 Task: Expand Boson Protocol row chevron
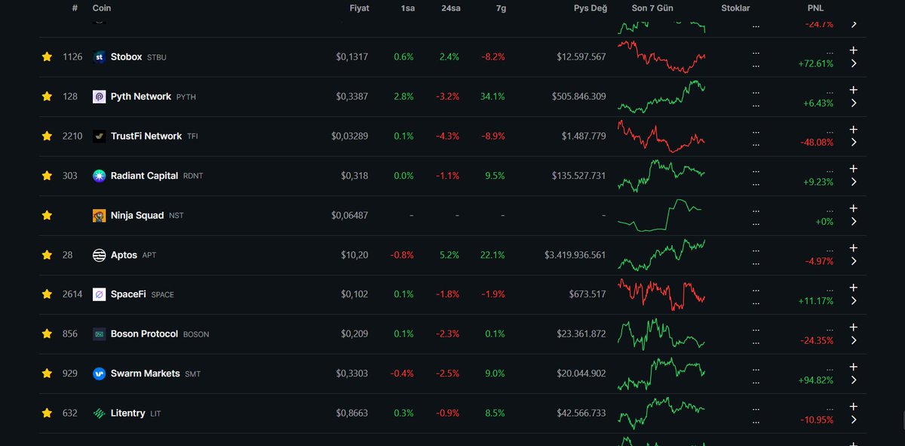(x=854, y=340)
